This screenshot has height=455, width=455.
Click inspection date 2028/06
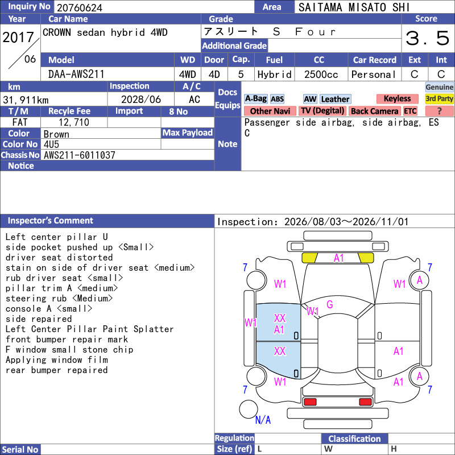coord(140,100)
